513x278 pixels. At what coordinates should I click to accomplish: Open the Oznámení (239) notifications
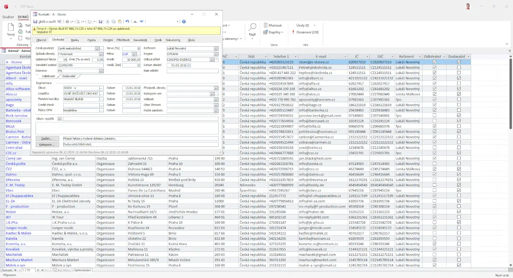307,32
